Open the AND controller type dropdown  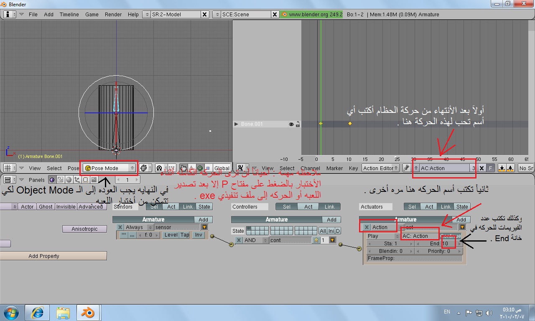click(256, 240)
